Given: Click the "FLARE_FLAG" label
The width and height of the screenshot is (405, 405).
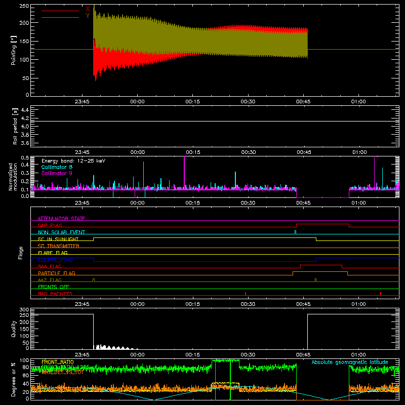Looking at the screenshot, I should pos(53,253).
